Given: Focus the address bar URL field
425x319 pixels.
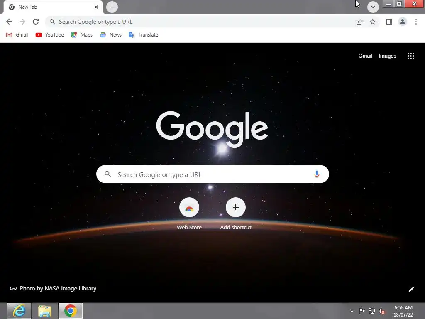Looking at the screenshot, I should (200, 22).
